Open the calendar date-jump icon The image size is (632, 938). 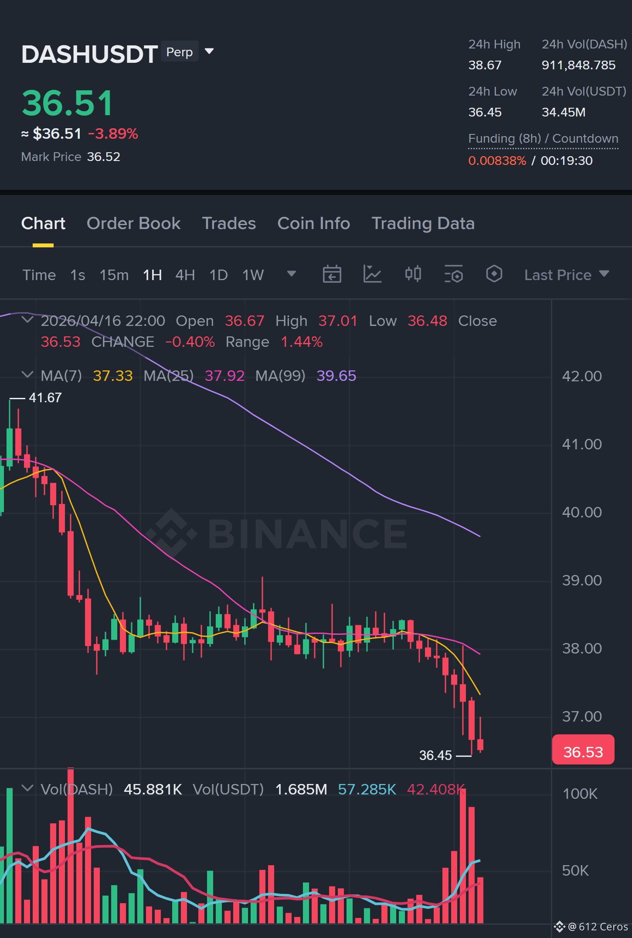point(332,274)
